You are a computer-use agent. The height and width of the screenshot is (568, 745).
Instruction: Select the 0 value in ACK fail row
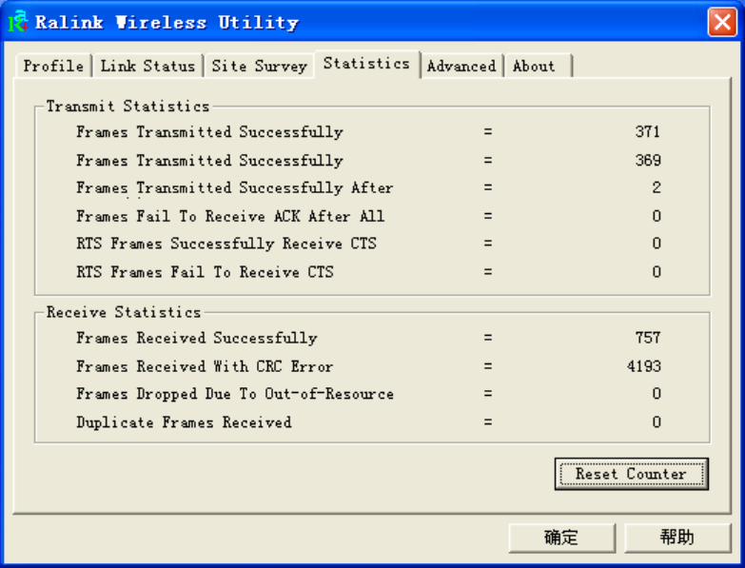[x=657, y=216]
